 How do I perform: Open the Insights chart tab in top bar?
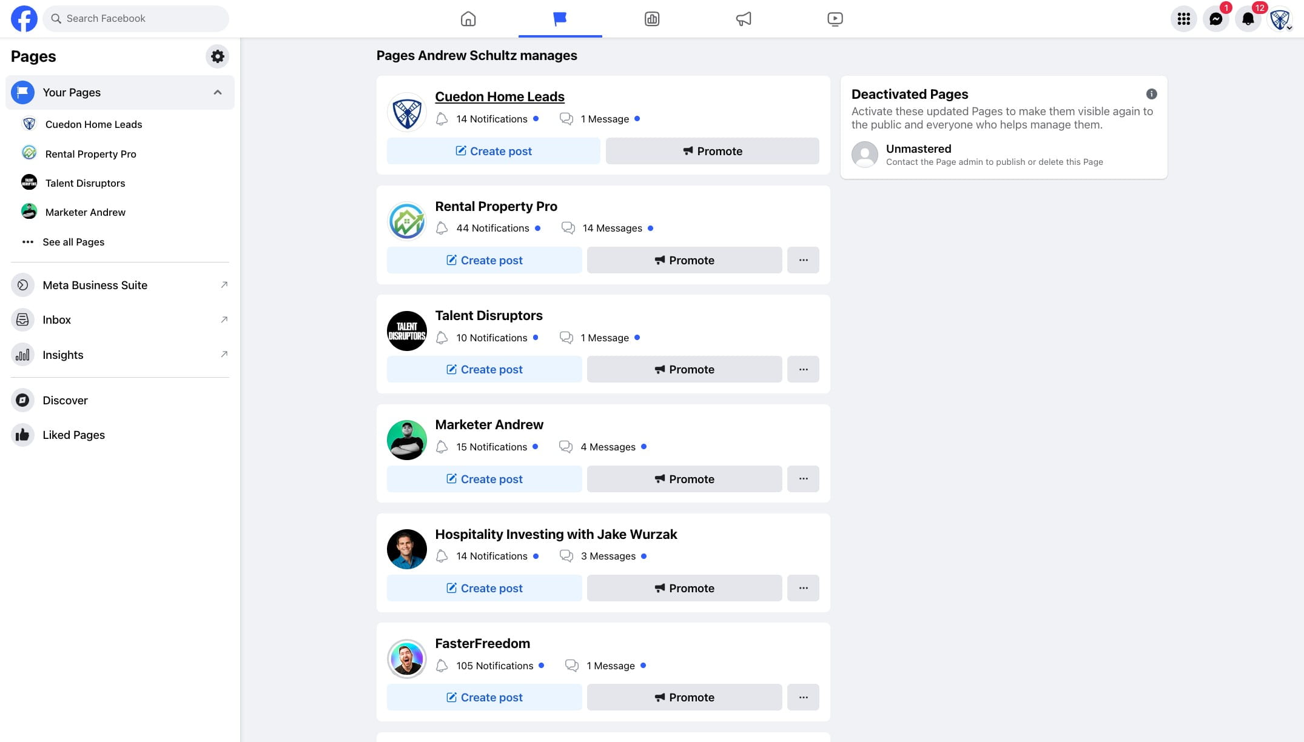(x=652, y=19)
